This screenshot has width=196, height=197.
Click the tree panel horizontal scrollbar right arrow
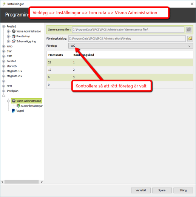(42, 182)
